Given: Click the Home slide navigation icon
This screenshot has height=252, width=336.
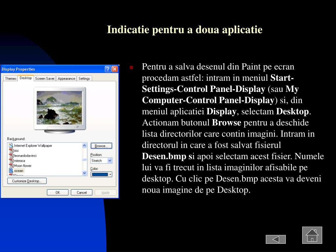Looking at the screenshot, I should click(312, 235).
